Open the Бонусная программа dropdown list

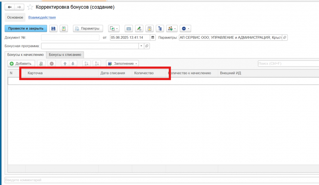tap(141, 46)
